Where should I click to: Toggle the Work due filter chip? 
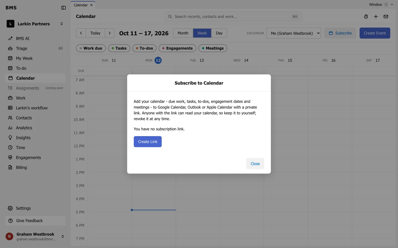[x=91, y=48]
